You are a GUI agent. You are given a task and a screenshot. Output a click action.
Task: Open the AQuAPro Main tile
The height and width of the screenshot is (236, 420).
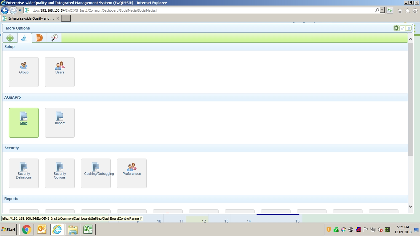click(24, 123)
